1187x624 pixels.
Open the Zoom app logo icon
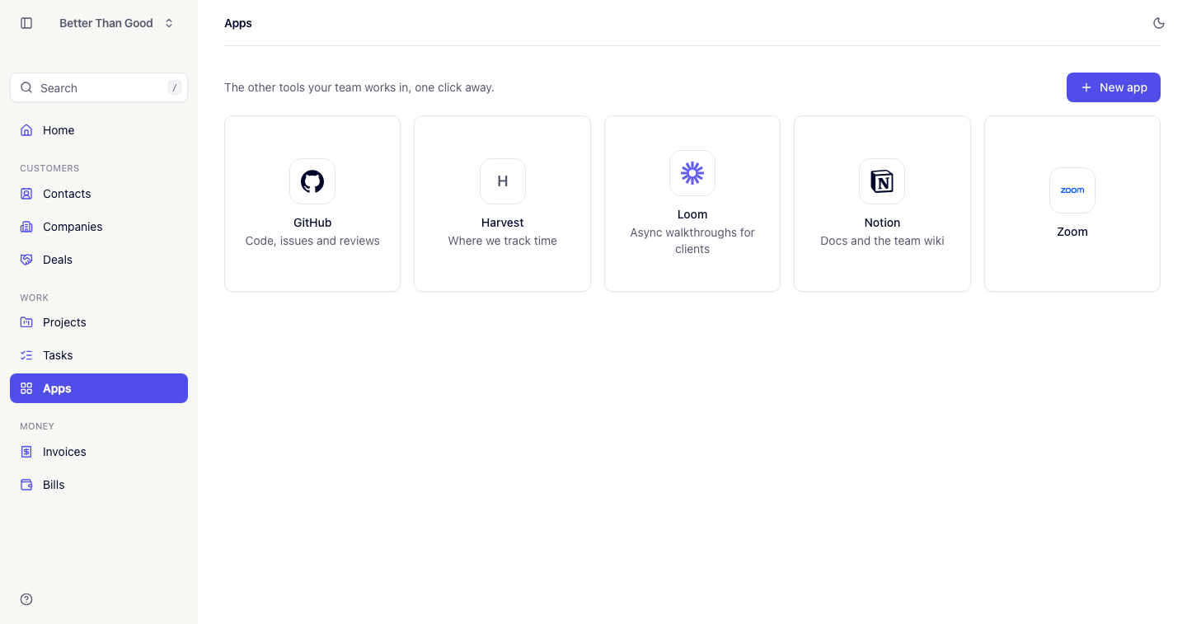point(1072,190)
